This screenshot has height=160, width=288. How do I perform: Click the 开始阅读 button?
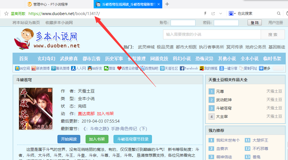coord(69,139)
